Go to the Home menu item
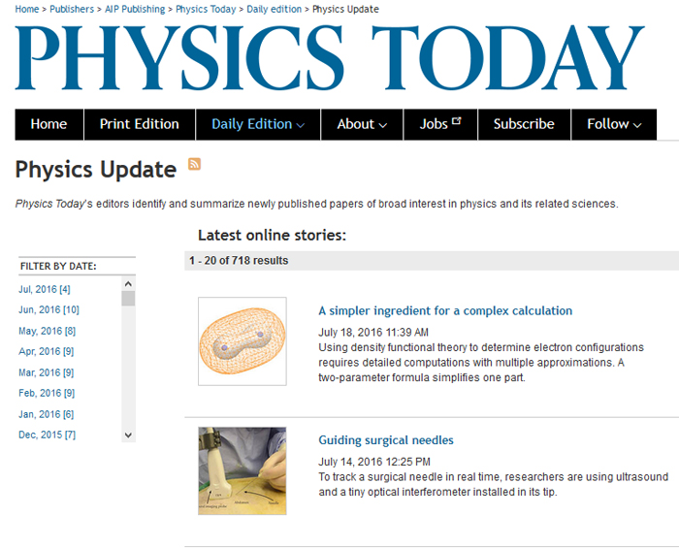The image size is (679, 548). 48,124
